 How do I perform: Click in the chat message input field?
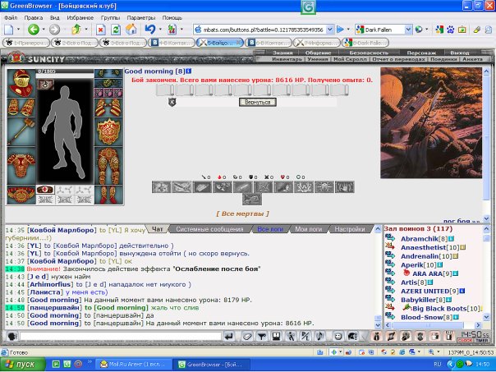click(120, 337)
